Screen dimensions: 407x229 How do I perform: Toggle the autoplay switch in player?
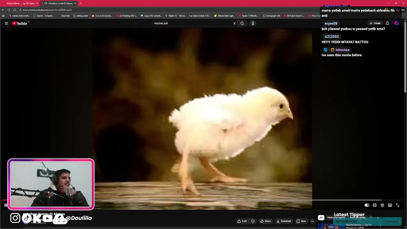pos(367,205)
